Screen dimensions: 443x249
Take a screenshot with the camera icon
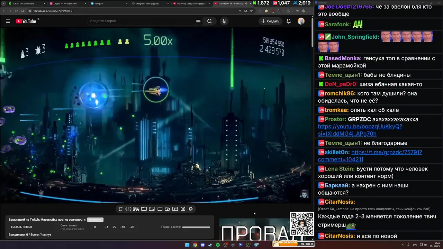point(183,209)
